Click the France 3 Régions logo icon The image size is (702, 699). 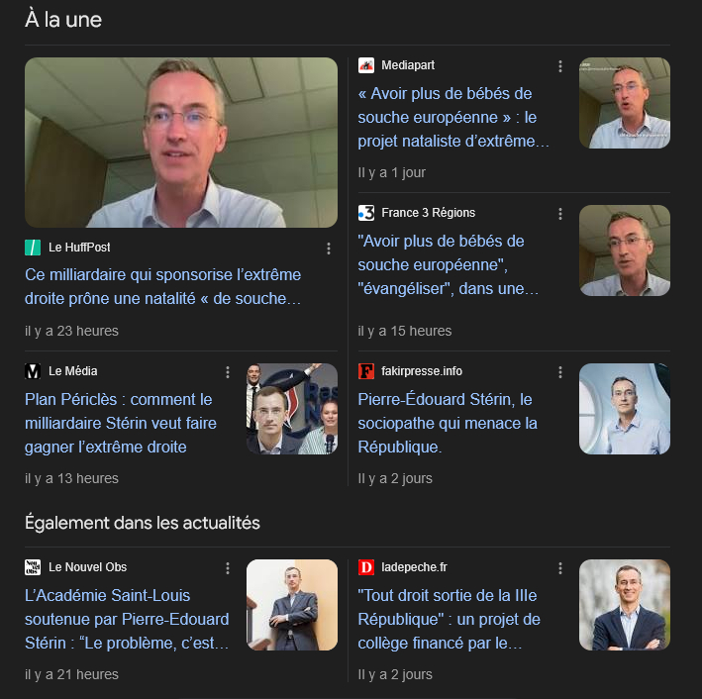click(366, 213)
